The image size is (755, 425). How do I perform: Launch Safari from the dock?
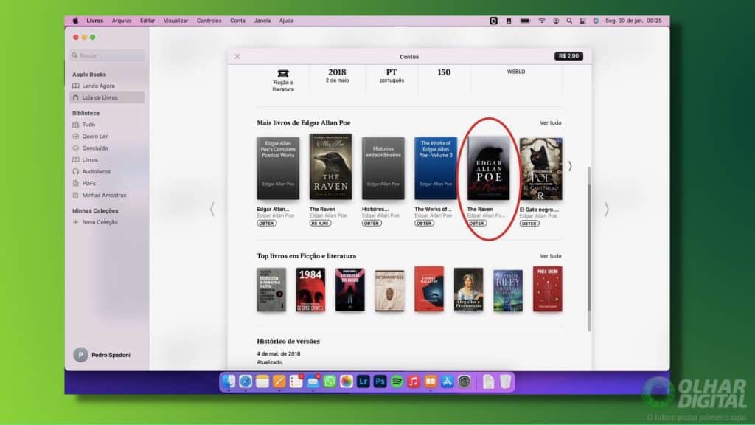pyautogui.click(x=246, y=381)
